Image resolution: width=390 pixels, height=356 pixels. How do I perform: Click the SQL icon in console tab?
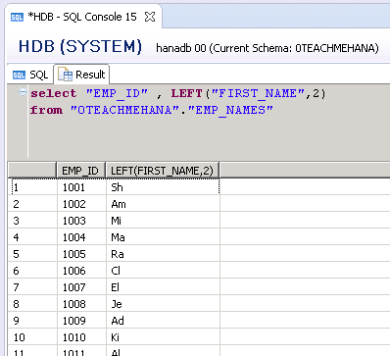(x=17, y=17)
